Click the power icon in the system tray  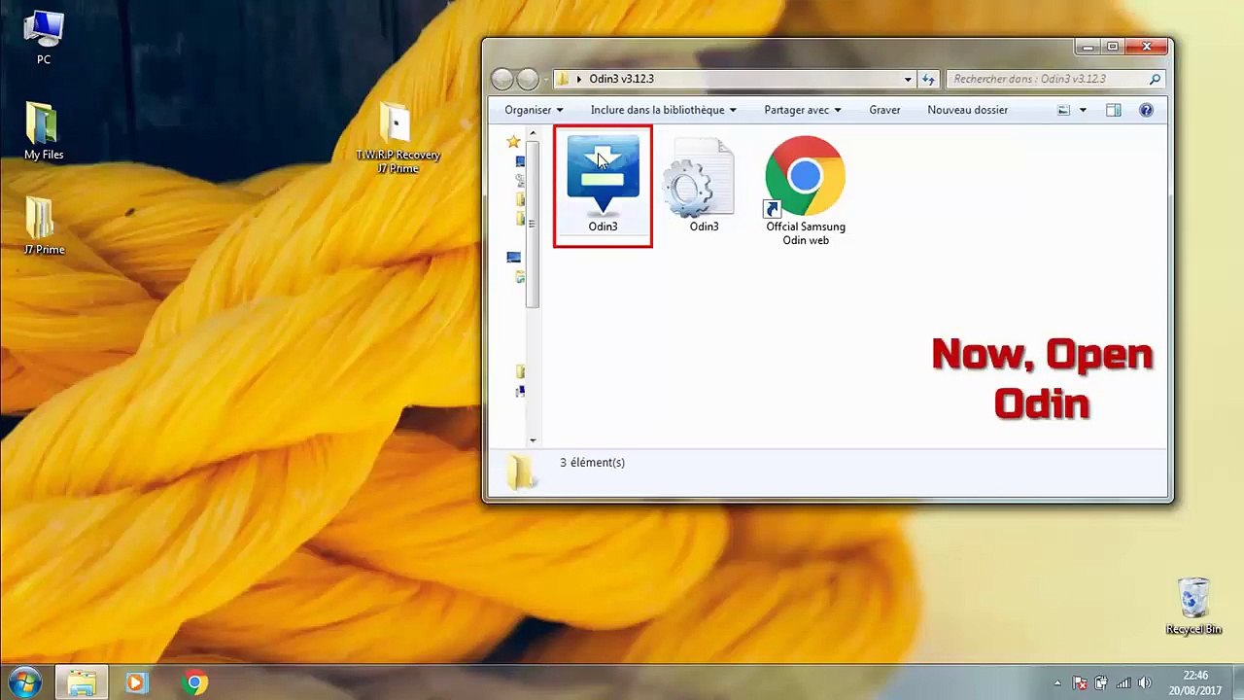tap(1101, 682)
